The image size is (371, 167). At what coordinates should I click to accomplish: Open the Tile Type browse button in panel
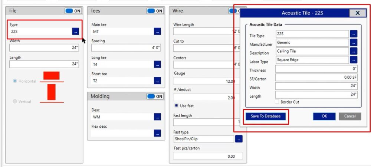(75, 32)
